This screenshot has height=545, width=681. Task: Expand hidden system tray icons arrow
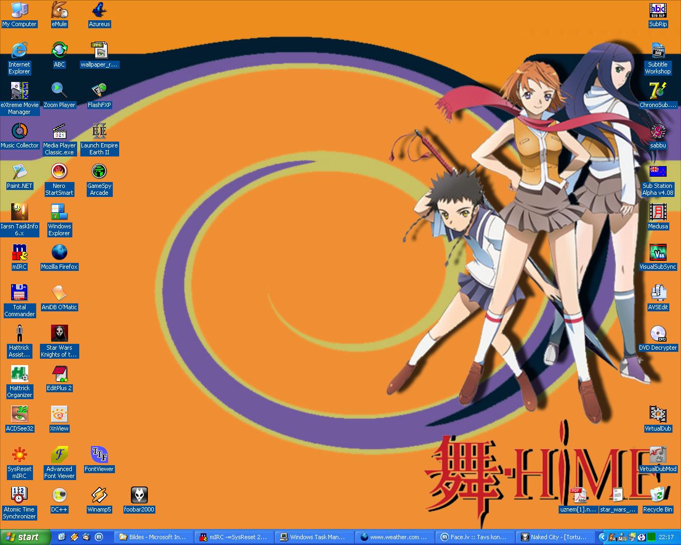pyautogui.click(x=602, y=537)
